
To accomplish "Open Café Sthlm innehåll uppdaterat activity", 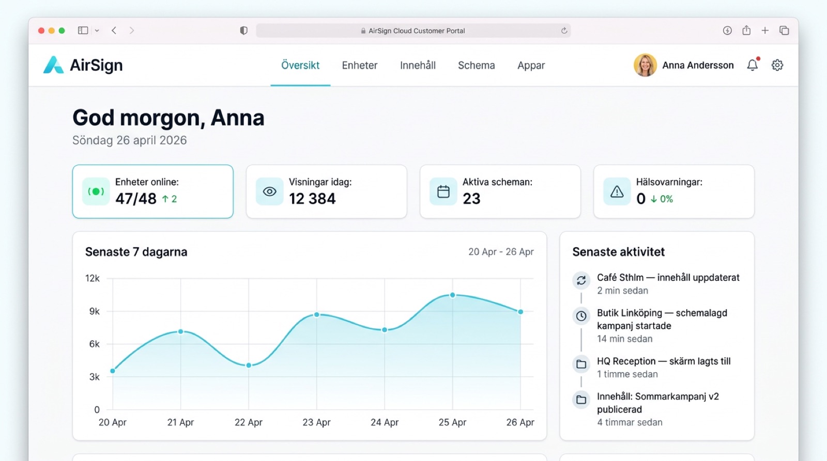I will pyautogui.click(x=657, y=284).
